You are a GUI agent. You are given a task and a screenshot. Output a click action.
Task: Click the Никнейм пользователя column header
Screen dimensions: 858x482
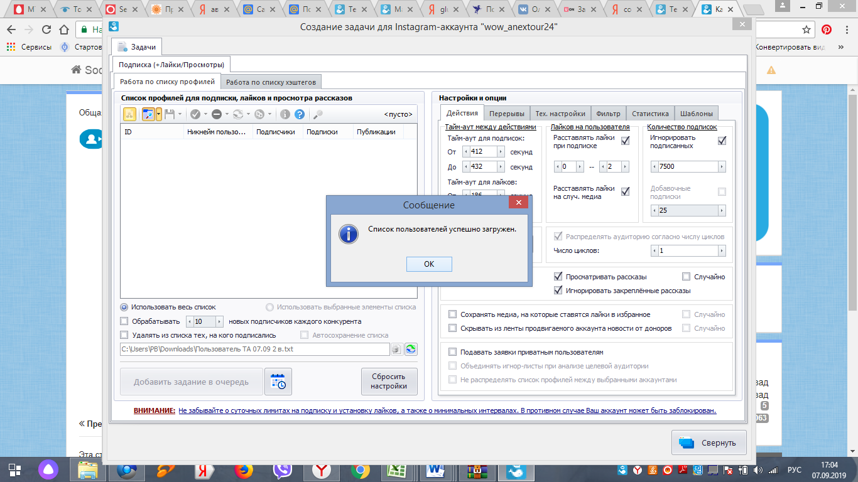[x=218, y=132]
